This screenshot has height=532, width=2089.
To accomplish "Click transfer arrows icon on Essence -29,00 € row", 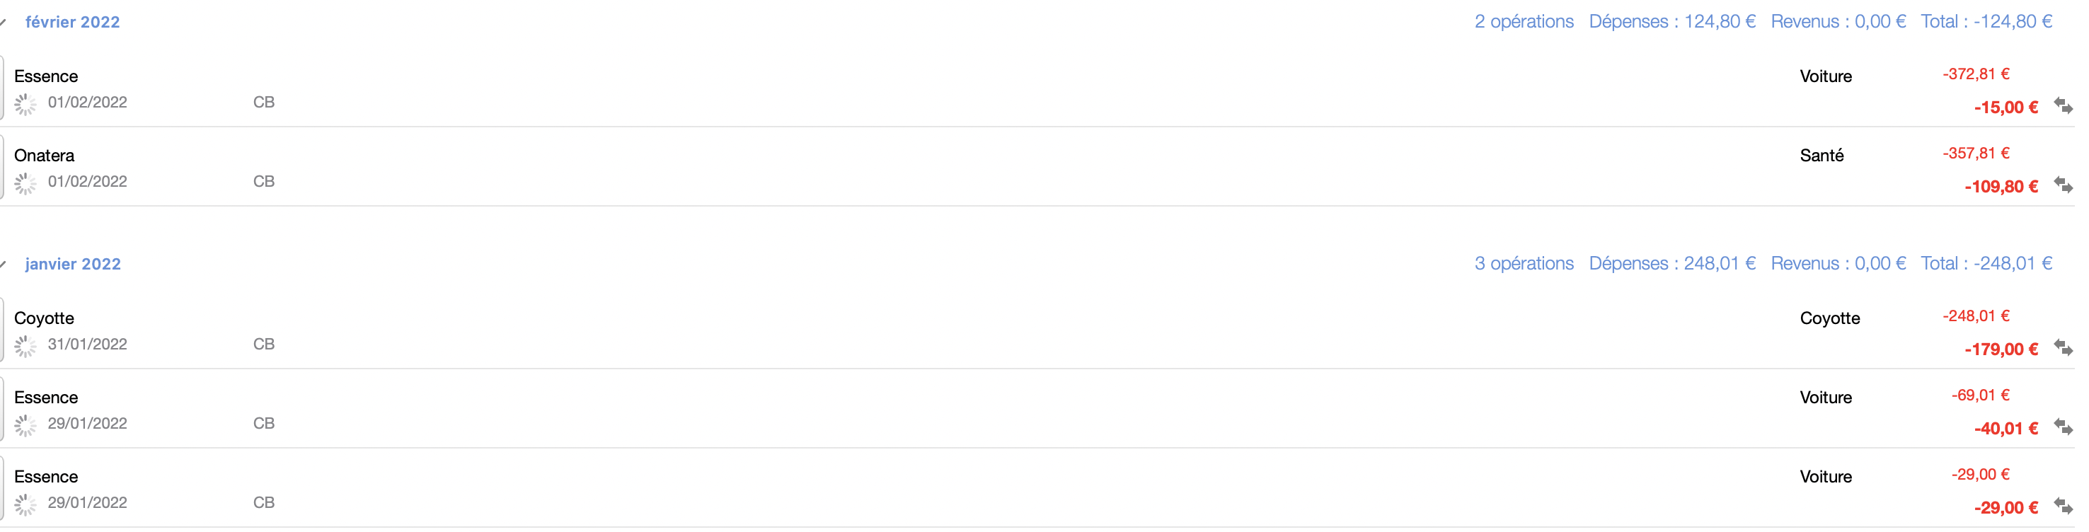I will click(x=2063, y=506).
